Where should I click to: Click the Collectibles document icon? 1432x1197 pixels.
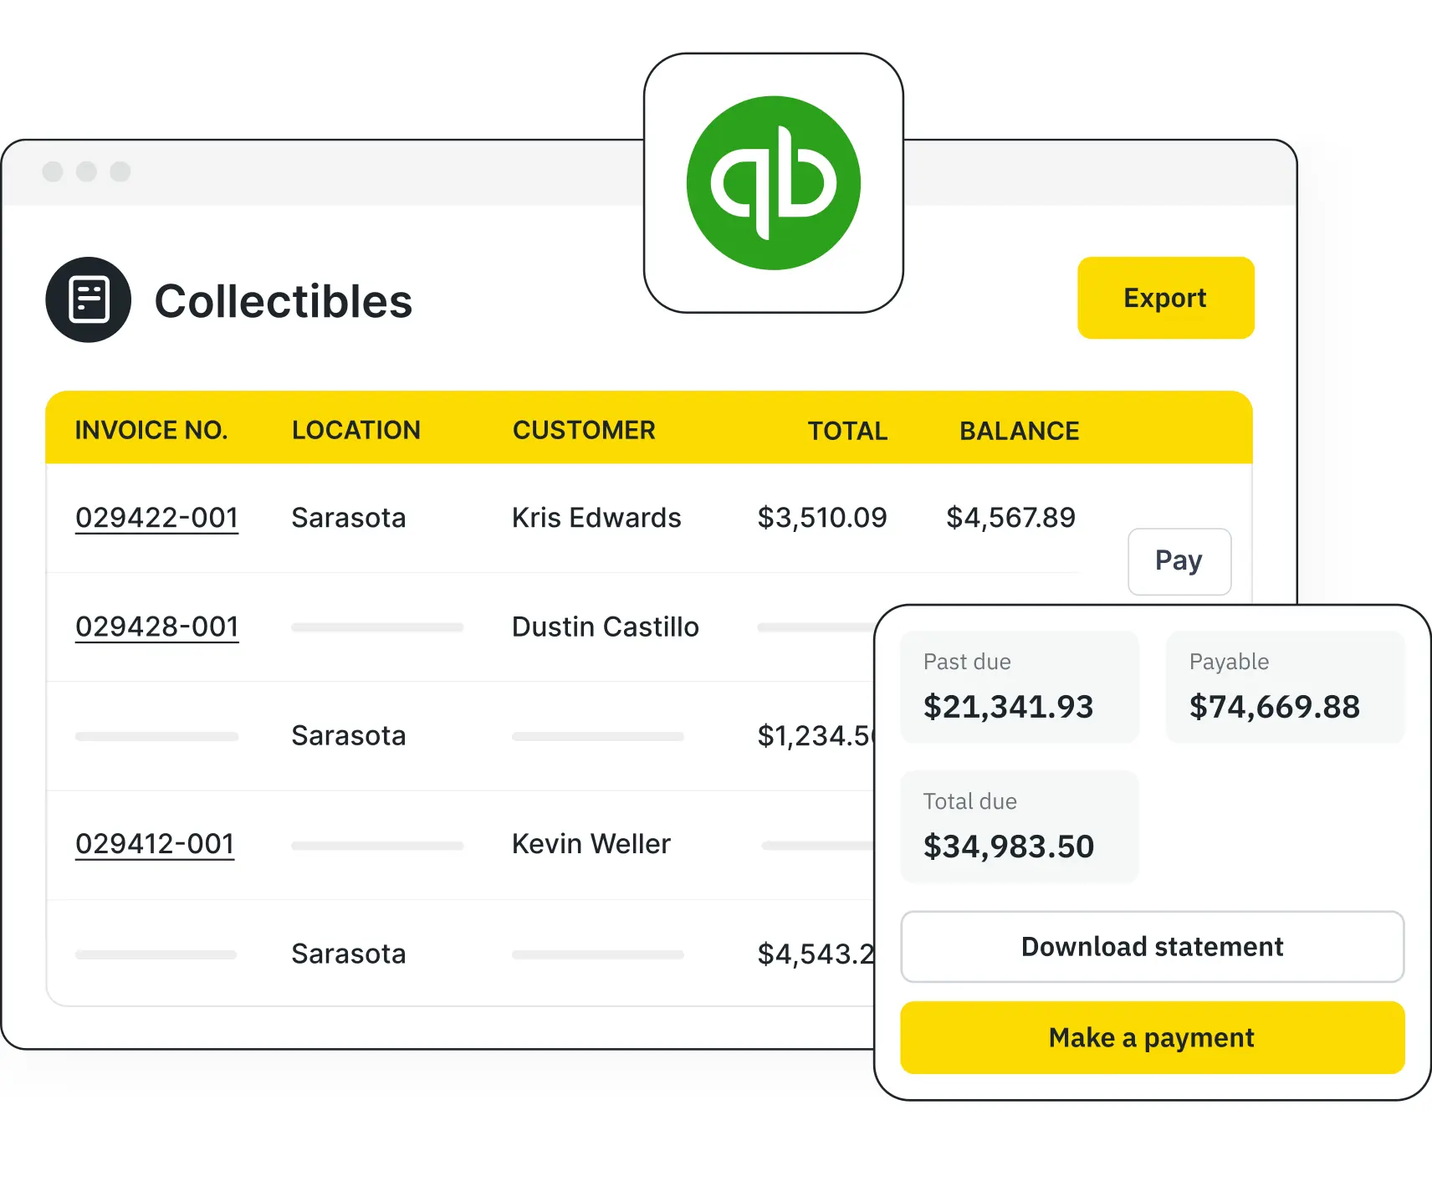click(87, 299)
